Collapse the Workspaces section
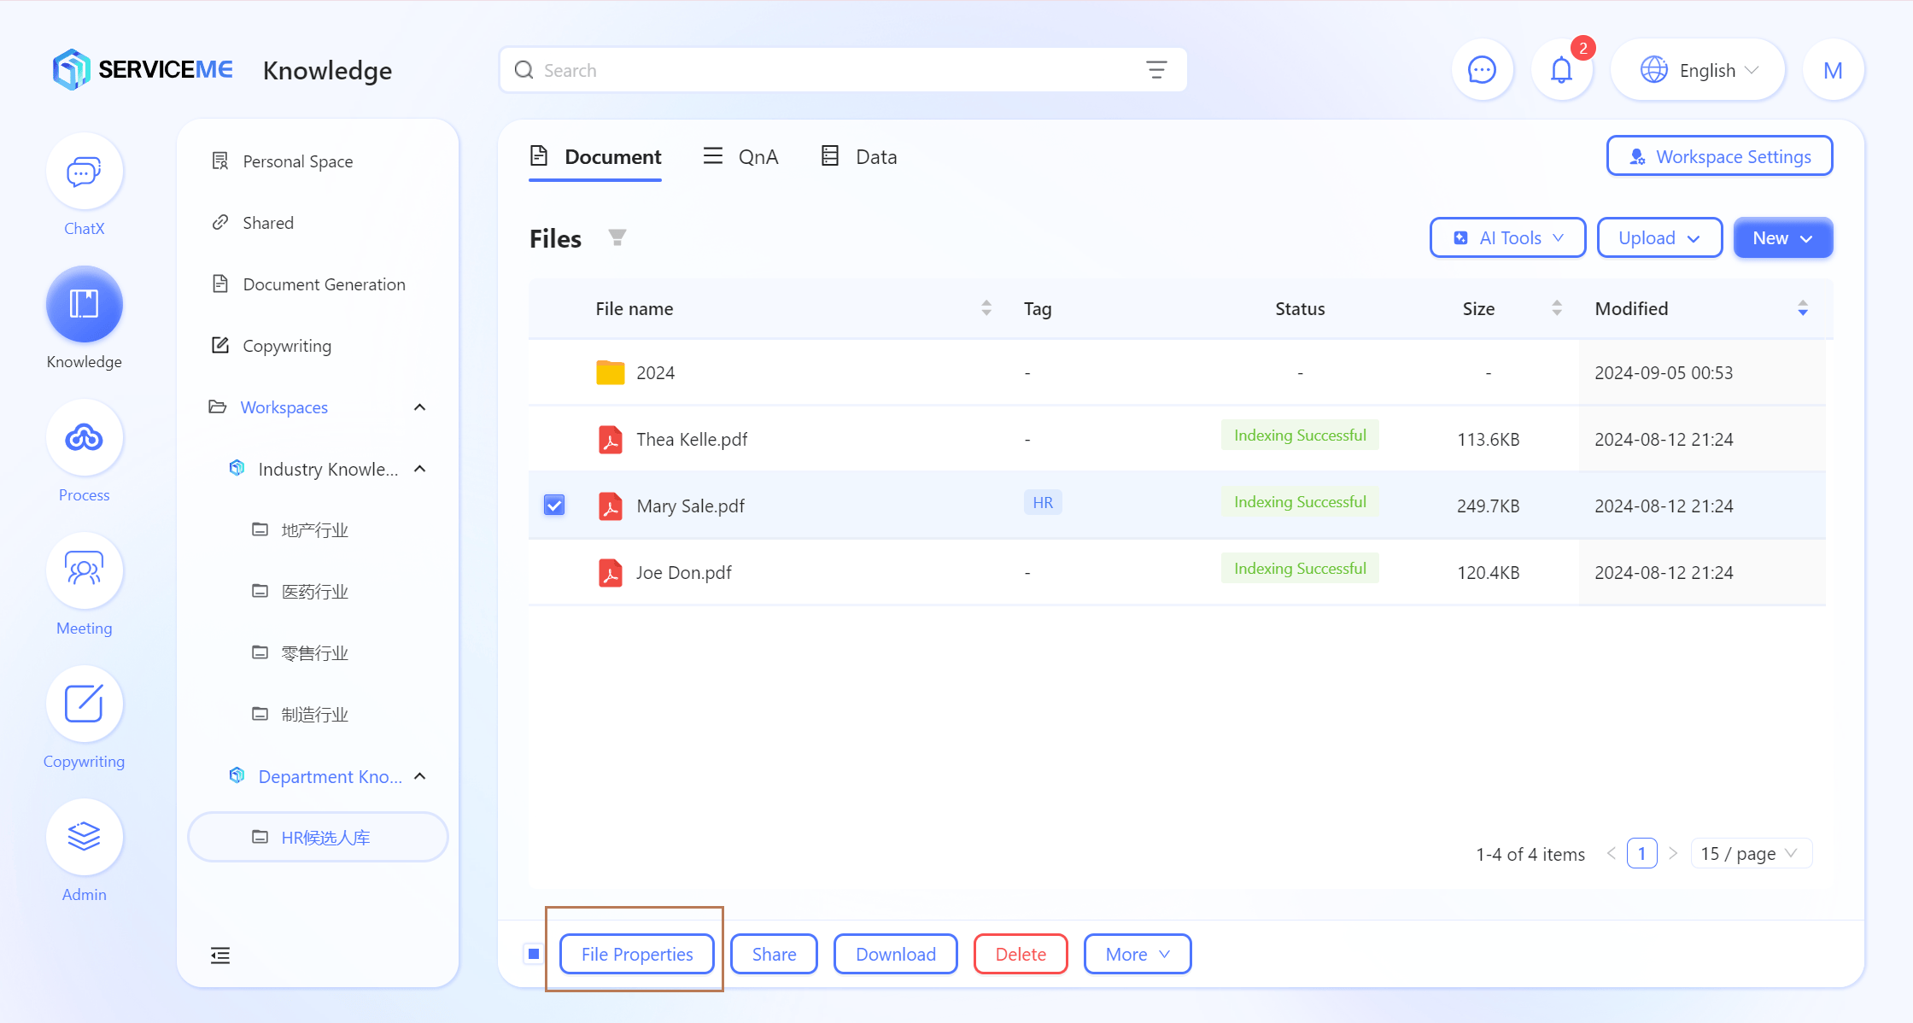Screen dimensions: 1913x1023 tap(419, 407)
